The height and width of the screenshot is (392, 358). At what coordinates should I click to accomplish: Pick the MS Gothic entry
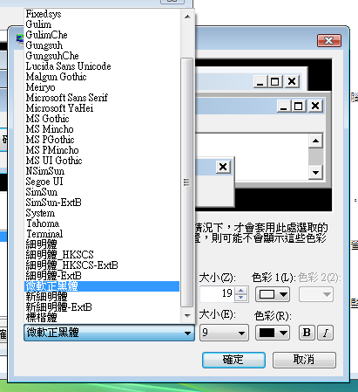[x=102, y=119]
